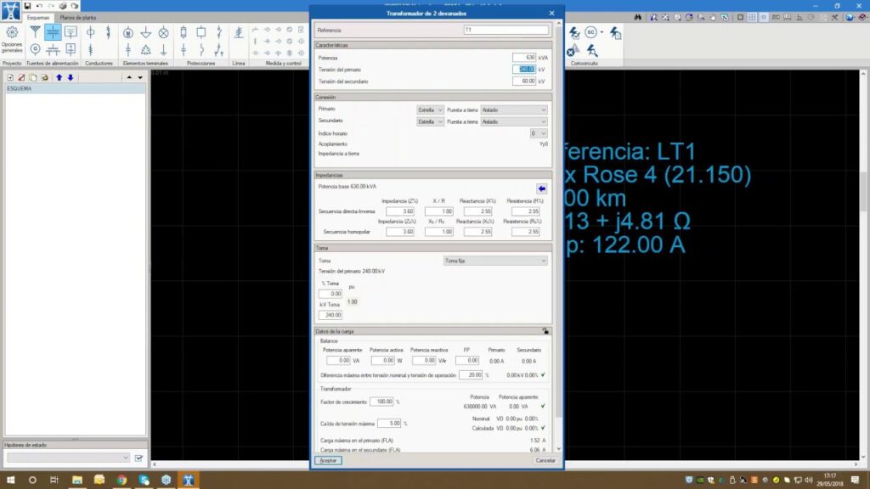Select the Esquemas ribbon tab
Image resolution: width=870 pixels, height=489 pixels.
pyautogui.click(x=38, y=17)
